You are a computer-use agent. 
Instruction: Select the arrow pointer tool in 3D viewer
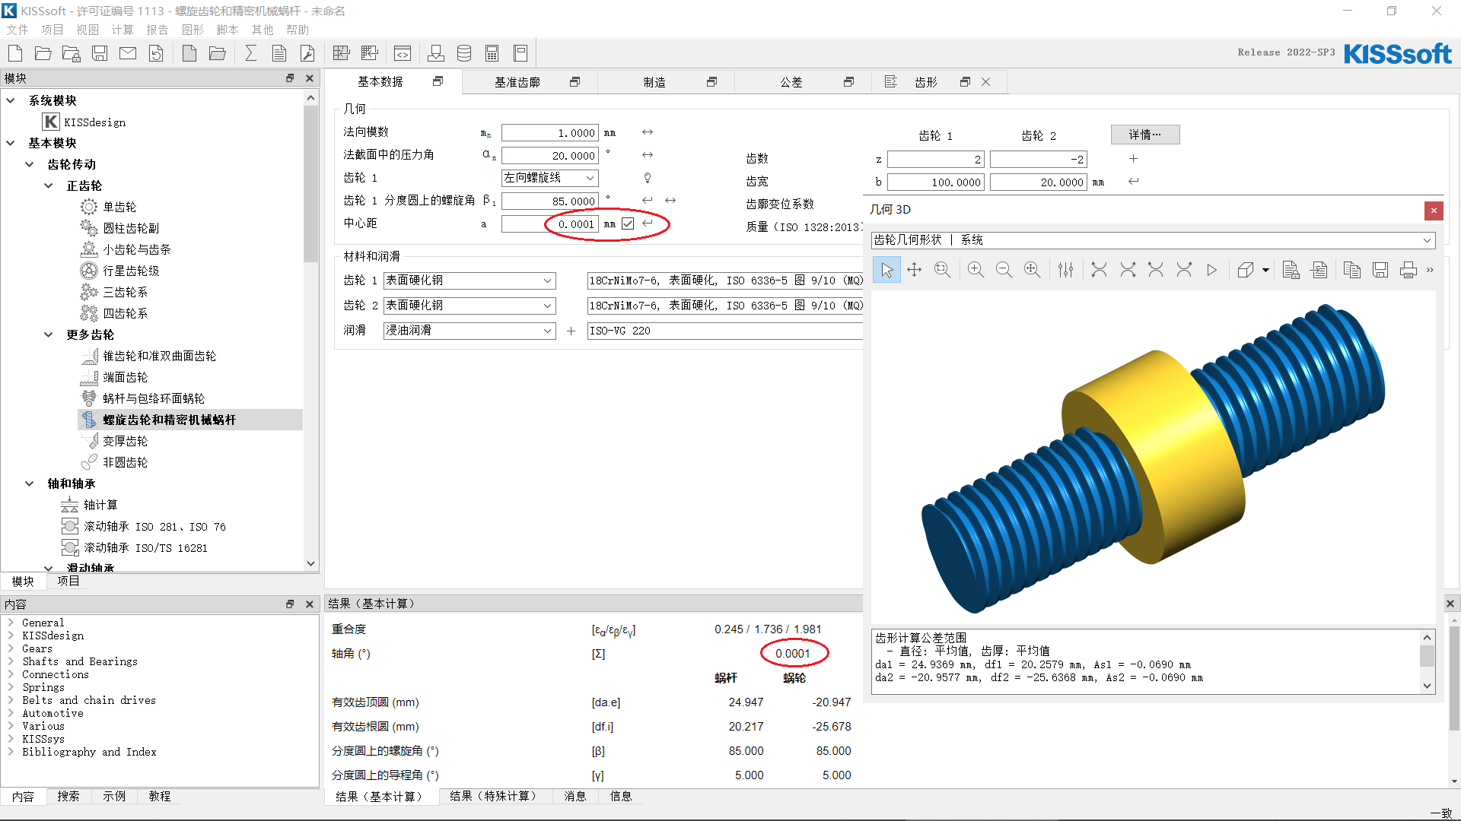click(x=886, y=270)
